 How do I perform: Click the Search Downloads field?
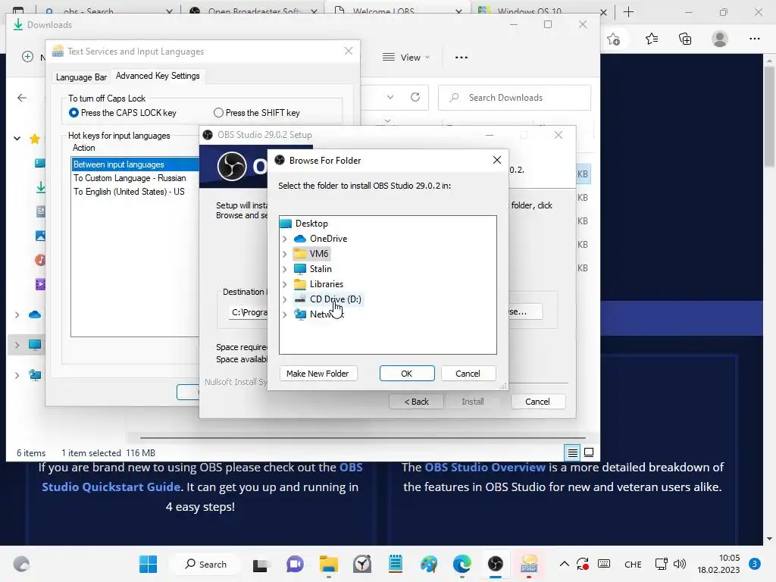point(515,98)
